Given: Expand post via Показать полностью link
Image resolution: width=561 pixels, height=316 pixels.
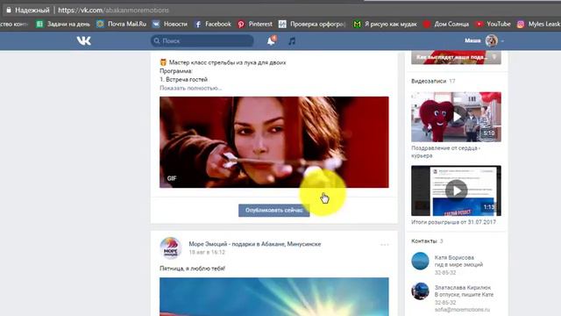Looking at the screenshot, I should pos(191,88).
